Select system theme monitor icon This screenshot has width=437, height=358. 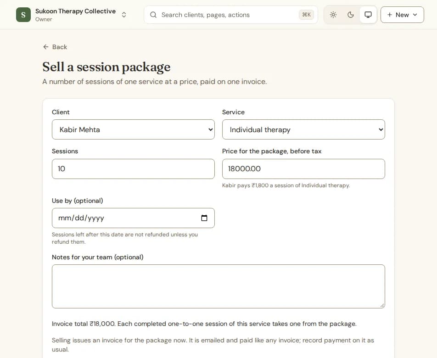tap(368, 15)
